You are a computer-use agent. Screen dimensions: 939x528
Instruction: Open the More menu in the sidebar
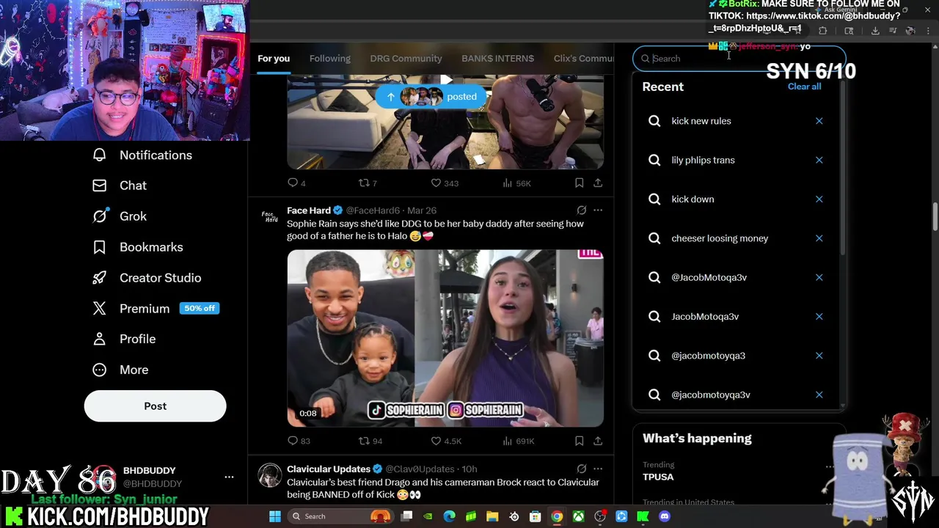pyautogui.click(x=120, y=370)
